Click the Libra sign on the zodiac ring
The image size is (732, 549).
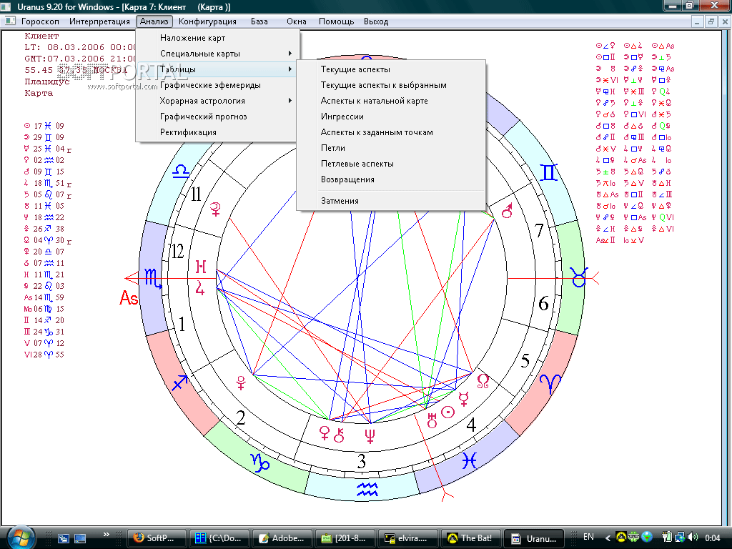pyautogui.click(x=181, y=172)
